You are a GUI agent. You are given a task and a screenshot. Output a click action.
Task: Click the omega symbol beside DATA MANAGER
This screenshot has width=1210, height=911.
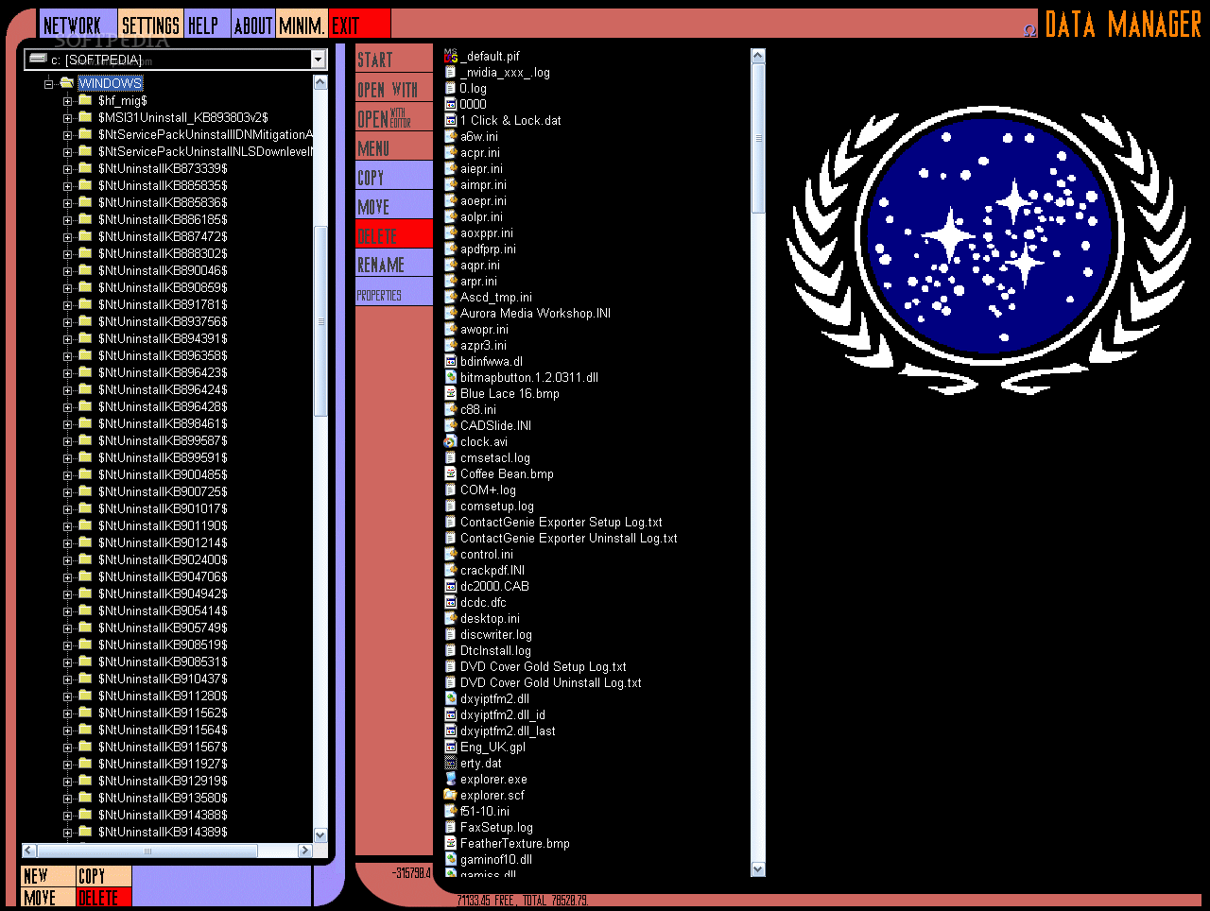click(1030, 30)
